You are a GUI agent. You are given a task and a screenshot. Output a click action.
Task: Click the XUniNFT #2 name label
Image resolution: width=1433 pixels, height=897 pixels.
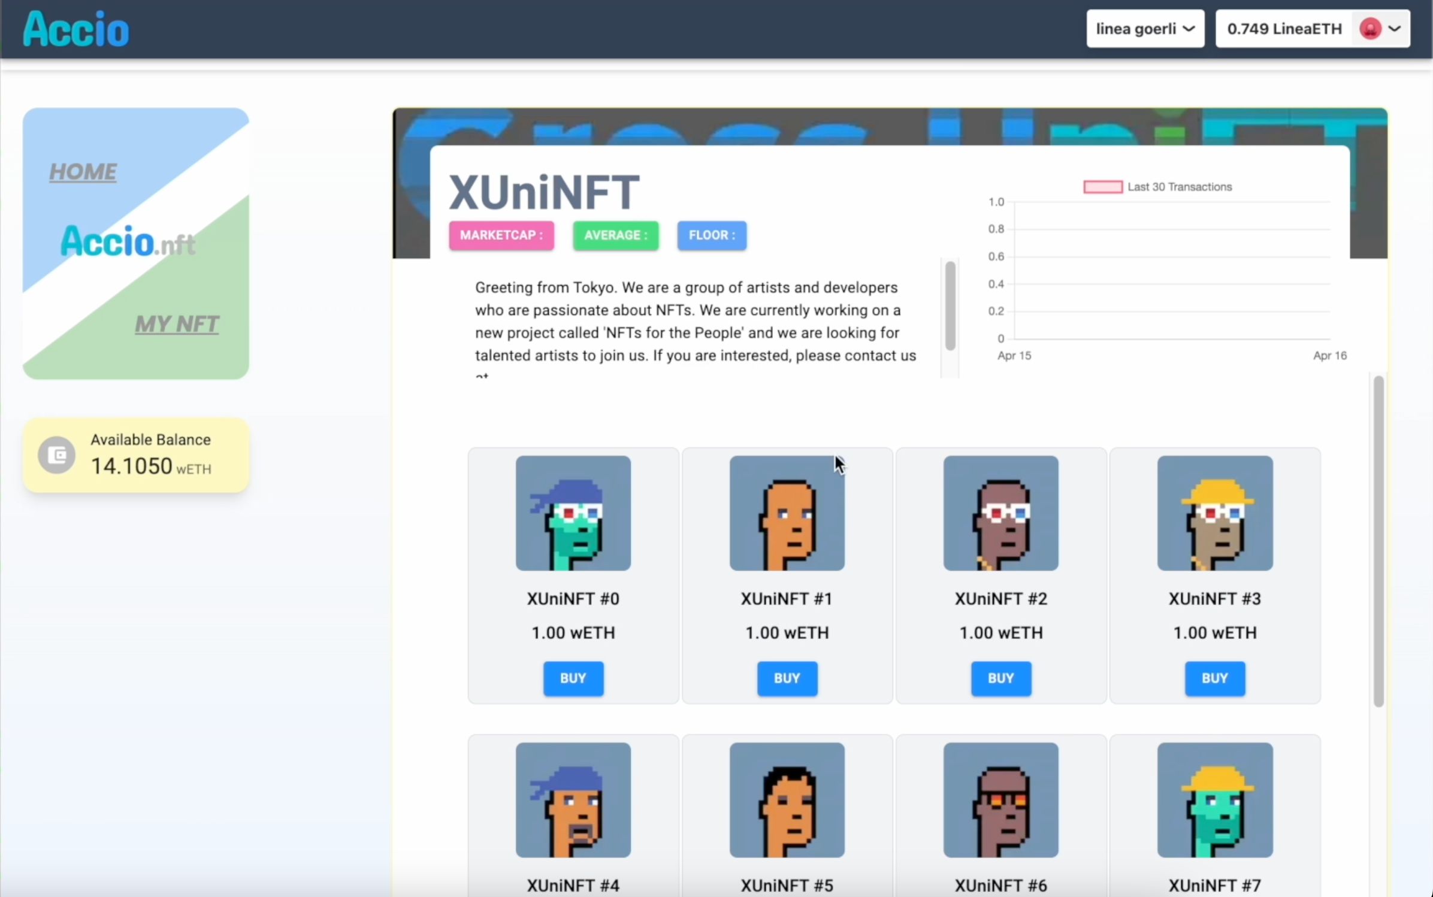pyautogui.click(x=1001, y=599)
